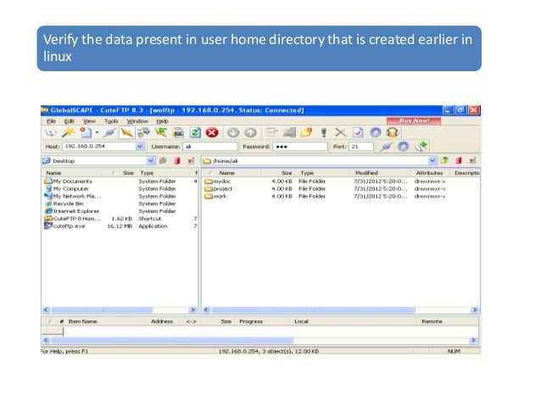Click into the Password field
Screen dimensions: 541x406
click(300, 147)
